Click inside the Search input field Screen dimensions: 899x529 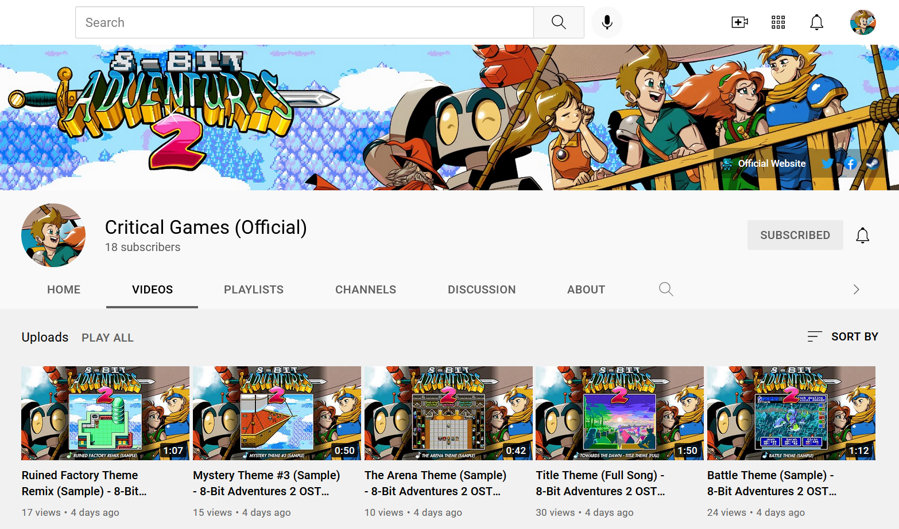(x=304, y=22)
